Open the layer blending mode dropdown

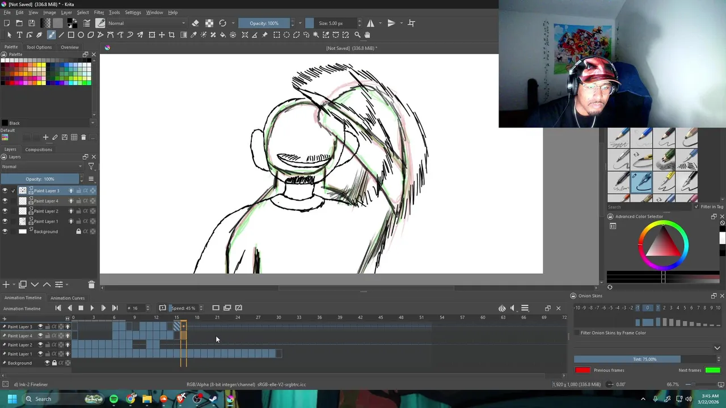(43, 167)
